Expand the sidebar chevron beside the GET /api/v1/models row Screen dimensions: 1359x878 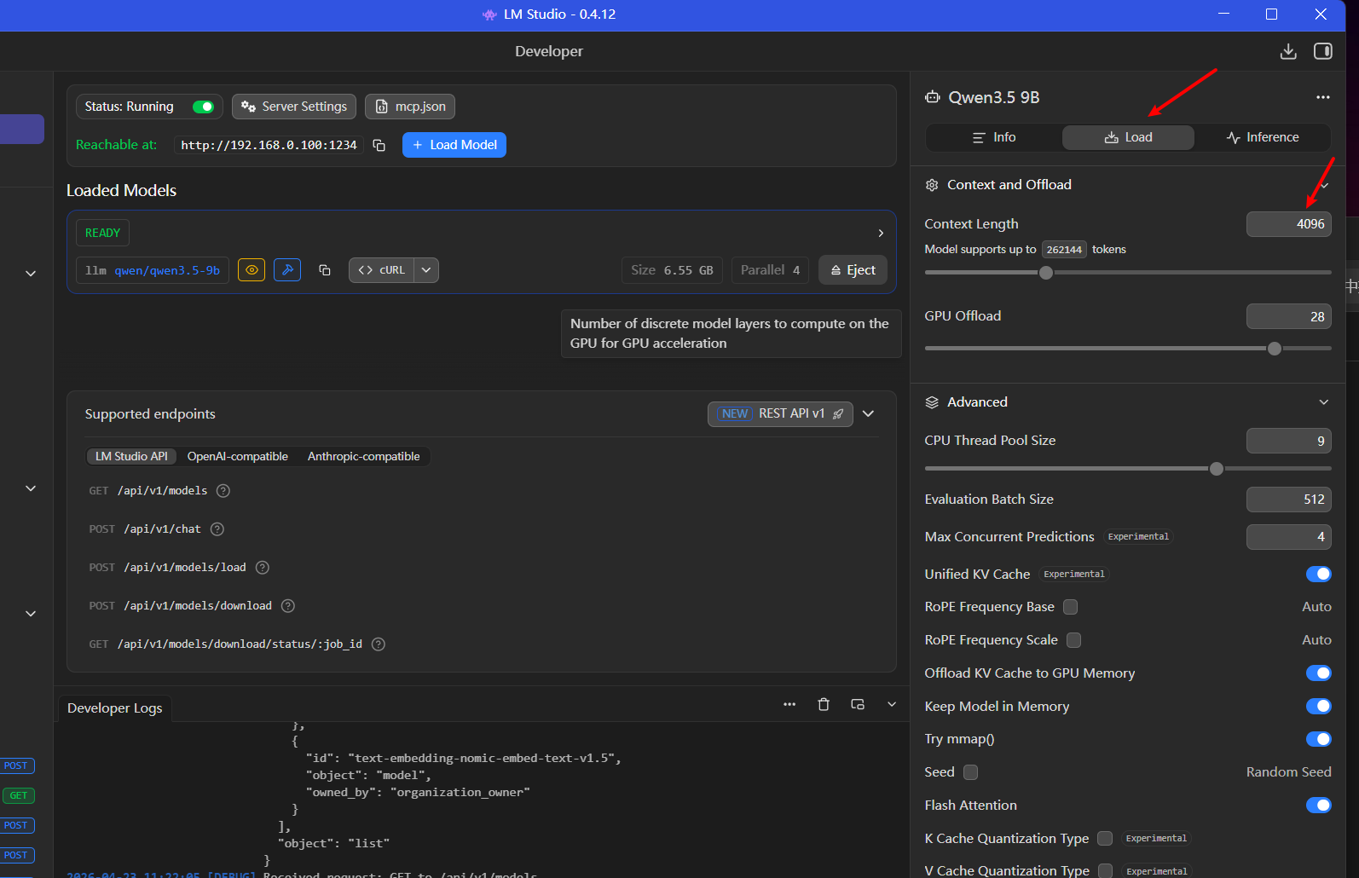[x=31, y=488]
